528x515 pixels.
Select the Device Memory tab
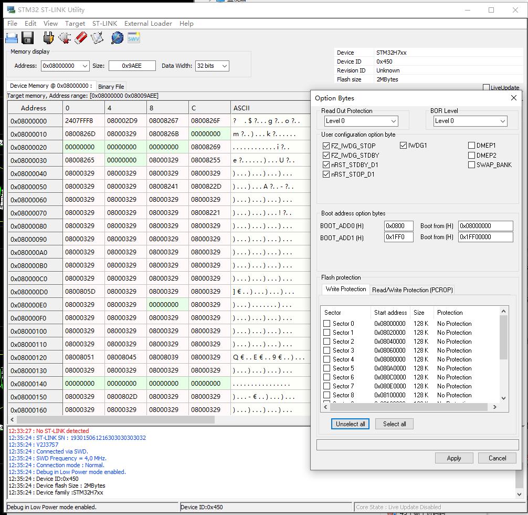pos(51,86)
